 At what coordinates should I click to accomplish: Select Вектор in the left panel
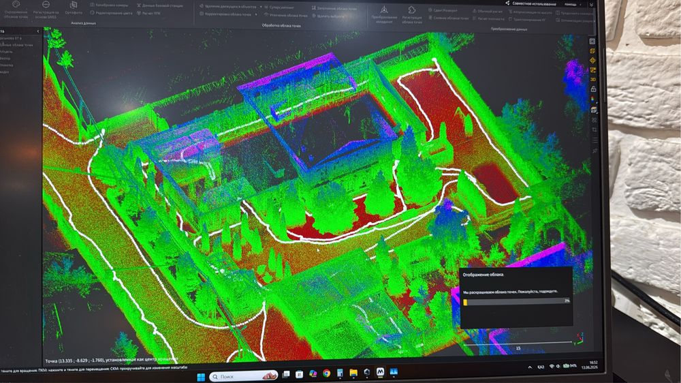pyautogui.click(x=5, y=58)
